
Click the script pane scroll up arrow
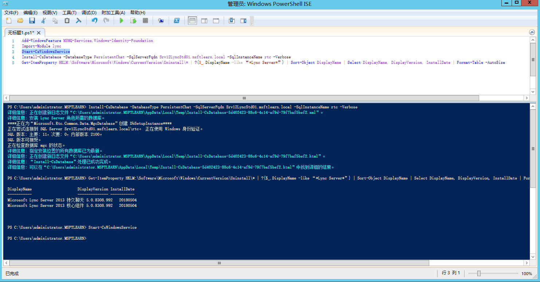click(x=533, y=40)
